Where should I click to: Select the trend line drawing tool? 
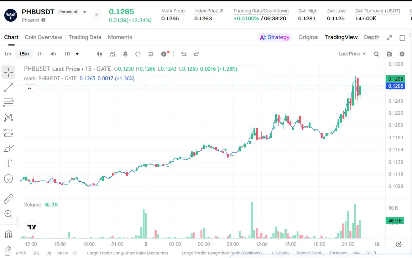(9, 87)
